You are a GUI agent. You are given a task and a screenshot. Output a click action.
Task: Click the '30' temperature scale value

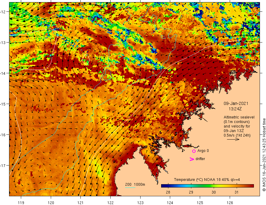point(214,192)
